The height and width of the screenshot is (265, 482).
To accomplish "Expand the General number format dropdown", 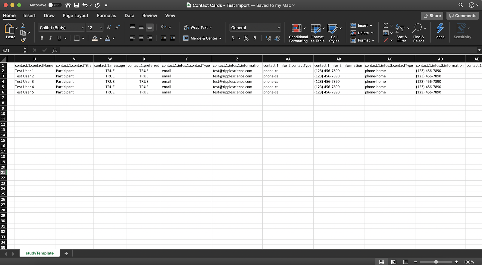I will [278, 28].
